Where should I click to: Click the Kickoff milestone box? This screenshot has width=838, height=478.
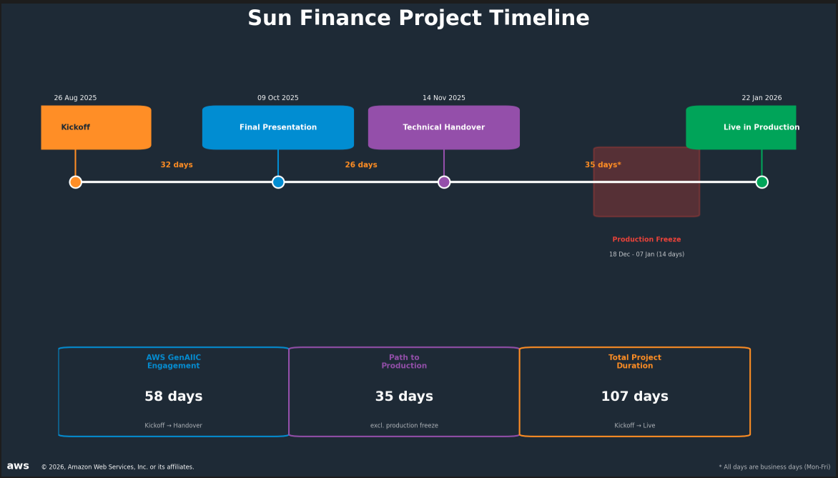(96, 127)
